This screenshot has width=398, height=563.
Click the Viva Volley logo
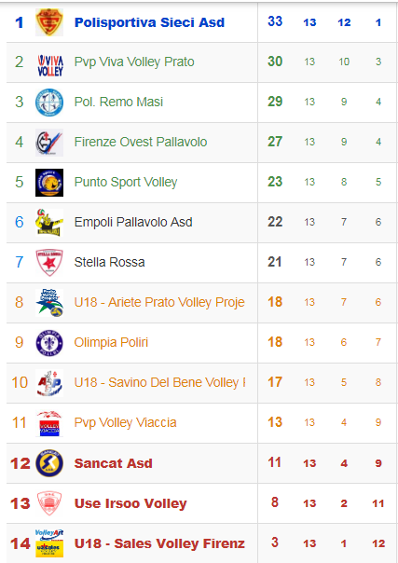click(x=49, y=62)
